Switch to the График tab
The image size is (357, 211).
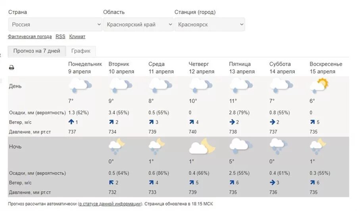(81, 51)
